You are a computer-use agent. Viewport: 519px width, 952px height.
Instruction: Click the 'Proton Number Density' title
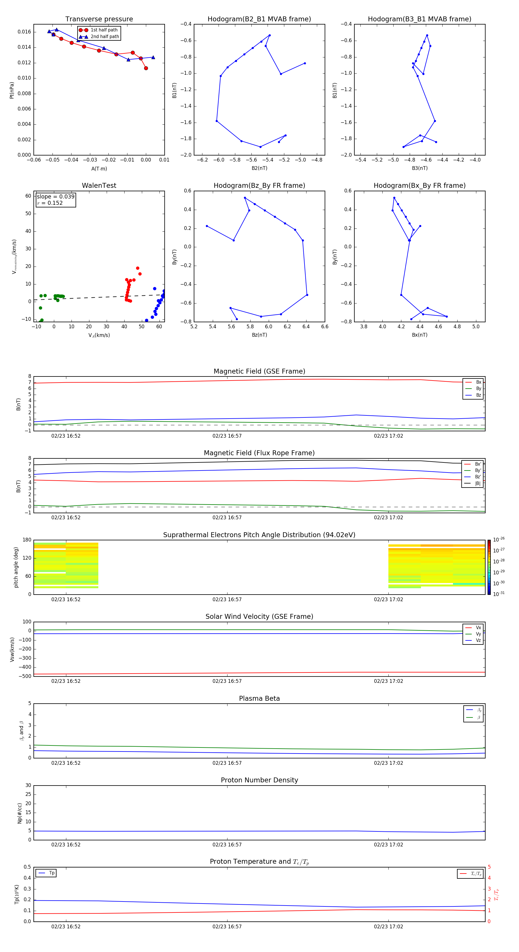pyautogui.click(x=259, y=781)
